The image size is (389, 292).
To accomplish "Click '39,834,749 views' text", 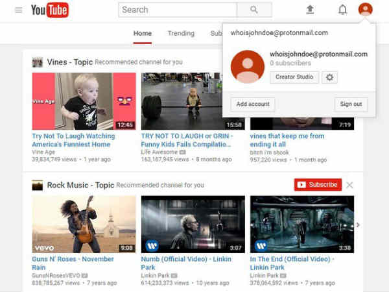I will [54, 159].
